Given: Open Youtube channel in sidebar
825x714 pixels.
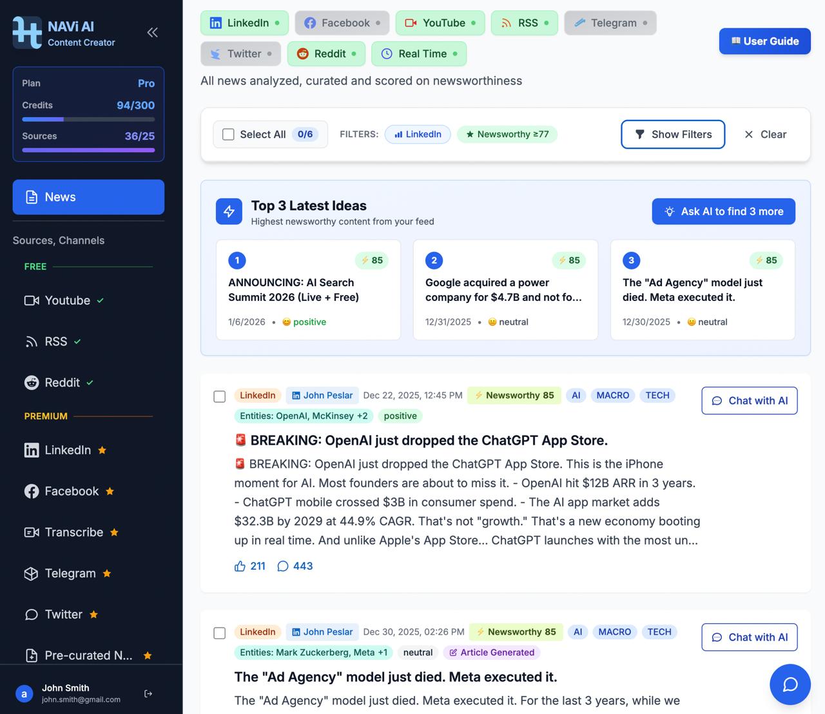Looking at the screenshot, I should 88,300.
